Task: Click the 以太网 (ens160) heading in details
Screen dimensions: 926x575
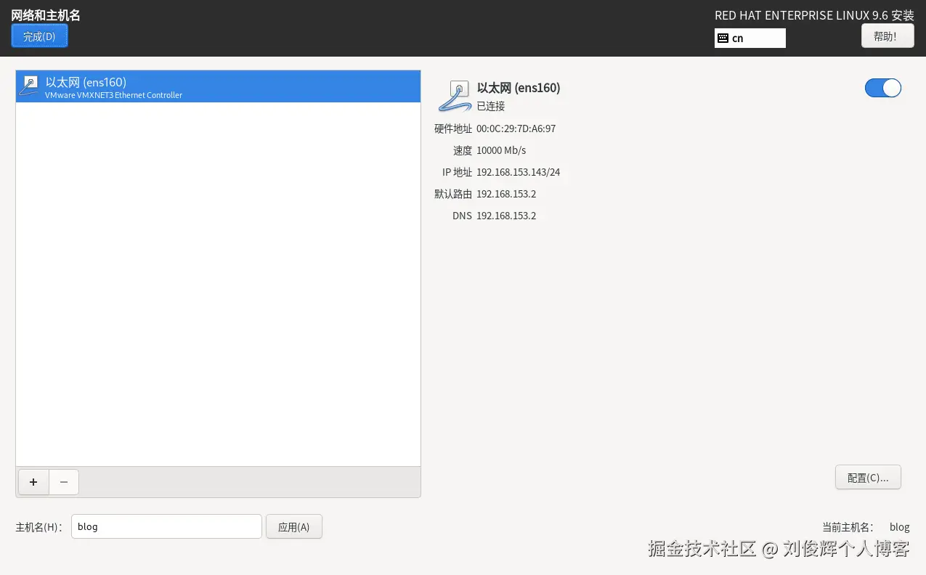Action: coord(519,88)
